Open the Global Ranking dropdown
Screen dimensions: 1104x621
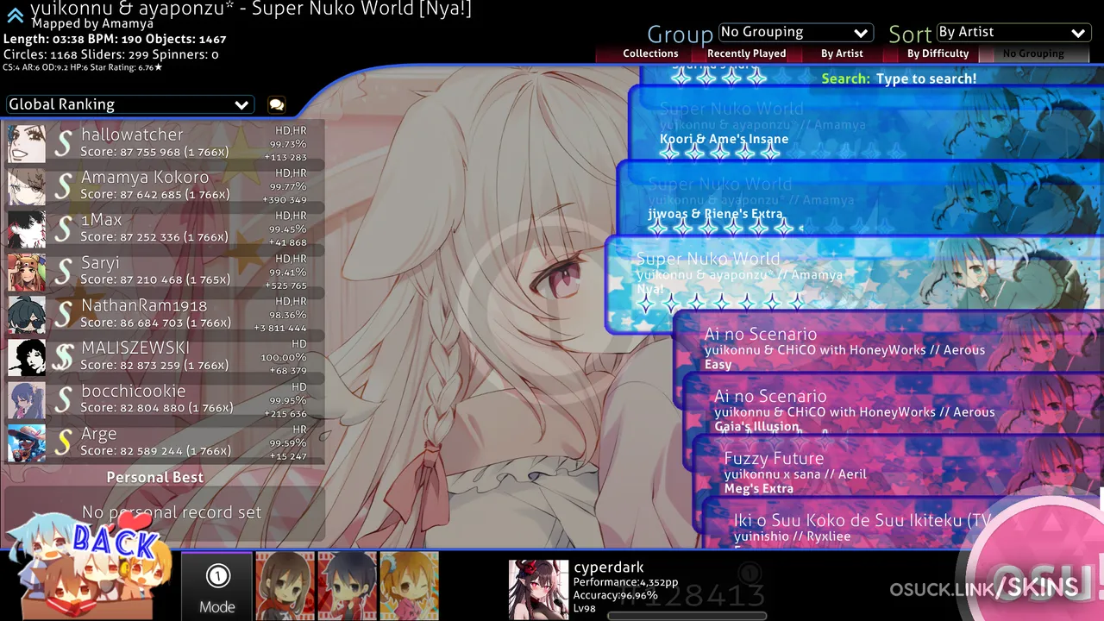coord(129,104)
